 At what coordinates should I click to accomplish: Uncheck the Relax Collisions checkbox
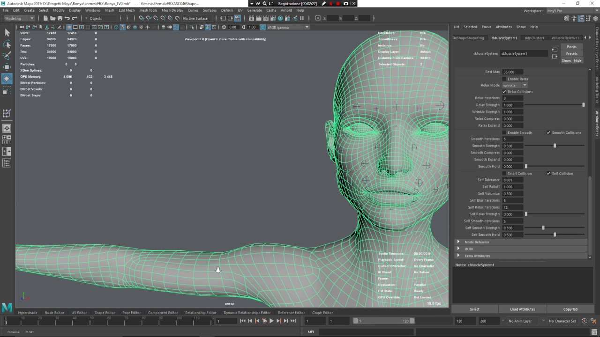pos(504,92)
